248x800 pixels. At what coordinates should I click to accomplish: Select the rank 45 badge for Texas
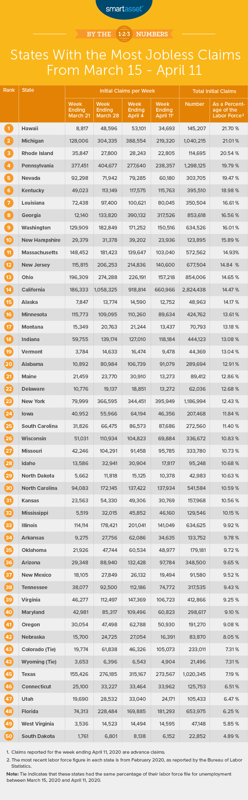(x=9, y=674)
